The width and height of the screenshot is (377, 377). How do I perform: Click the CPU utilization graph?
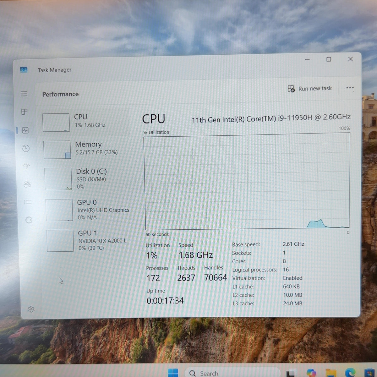[x=247, y=182]
